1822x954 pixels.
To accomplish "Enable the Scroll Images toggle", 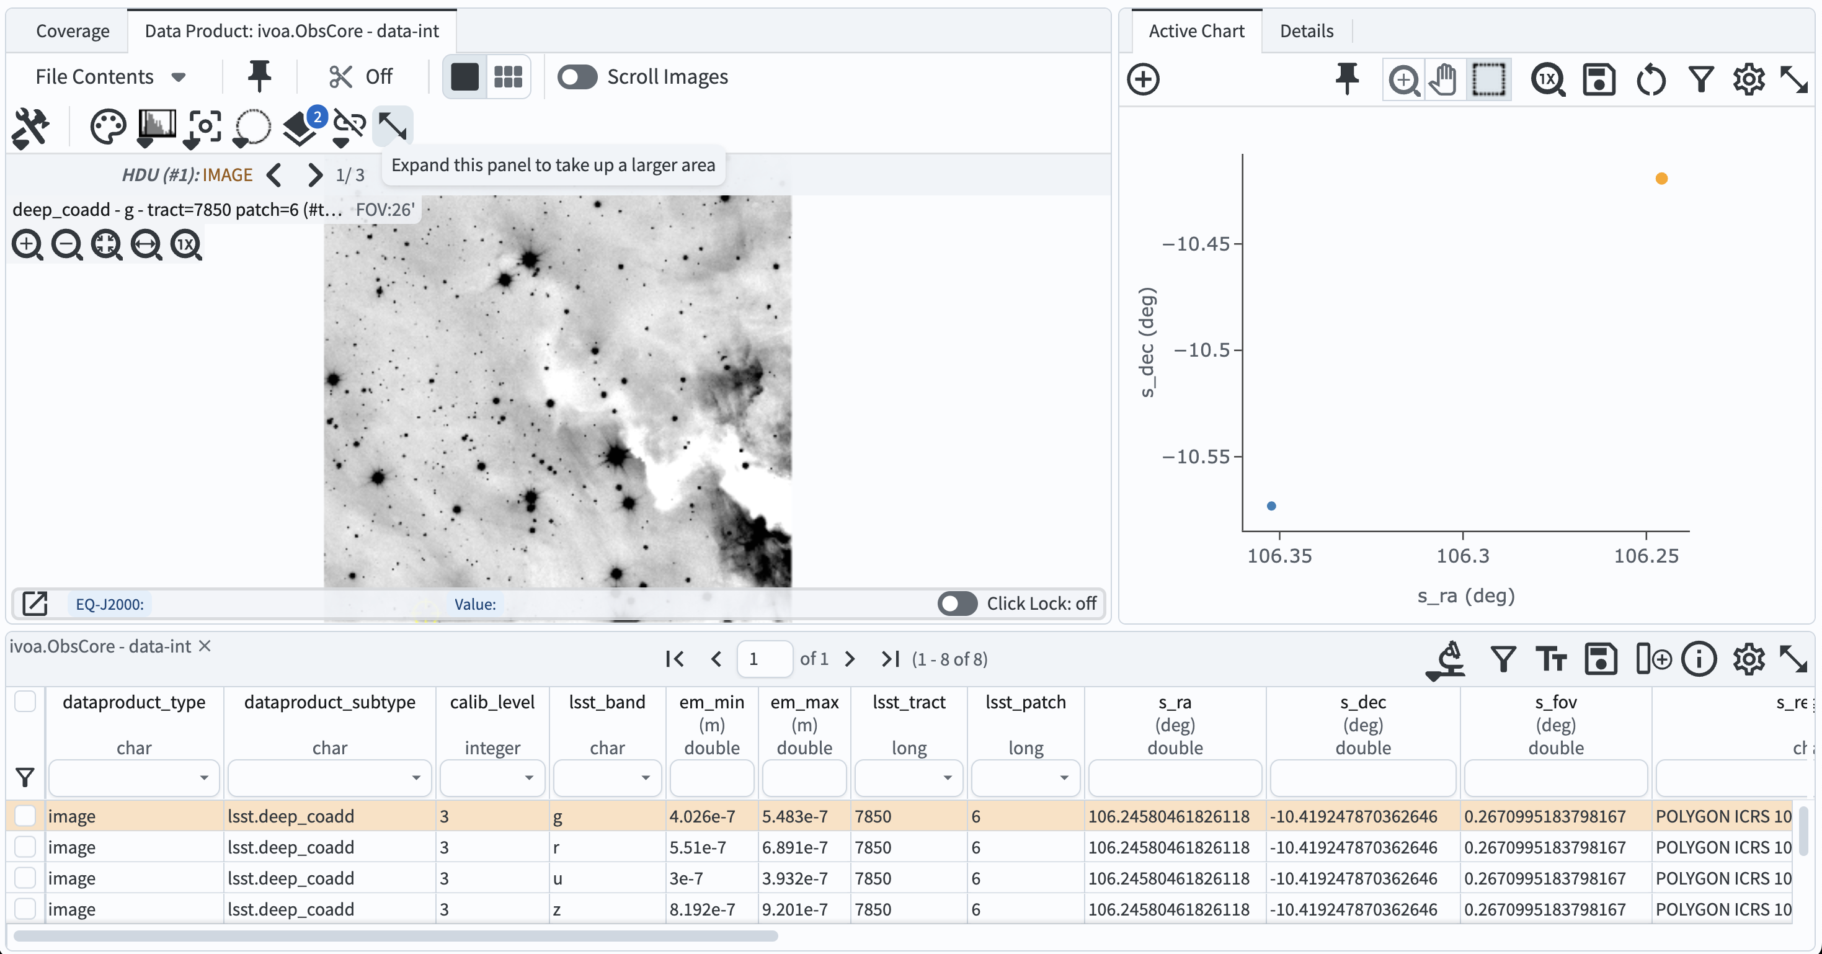I will (577, 76).
